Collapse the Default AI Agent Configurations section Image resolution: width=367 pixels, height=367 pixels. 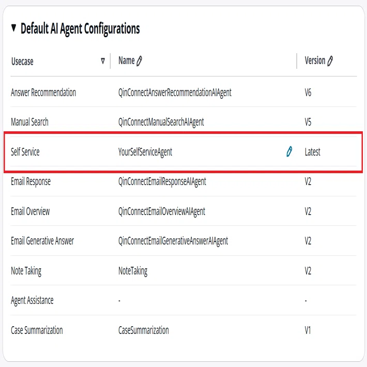13,28
